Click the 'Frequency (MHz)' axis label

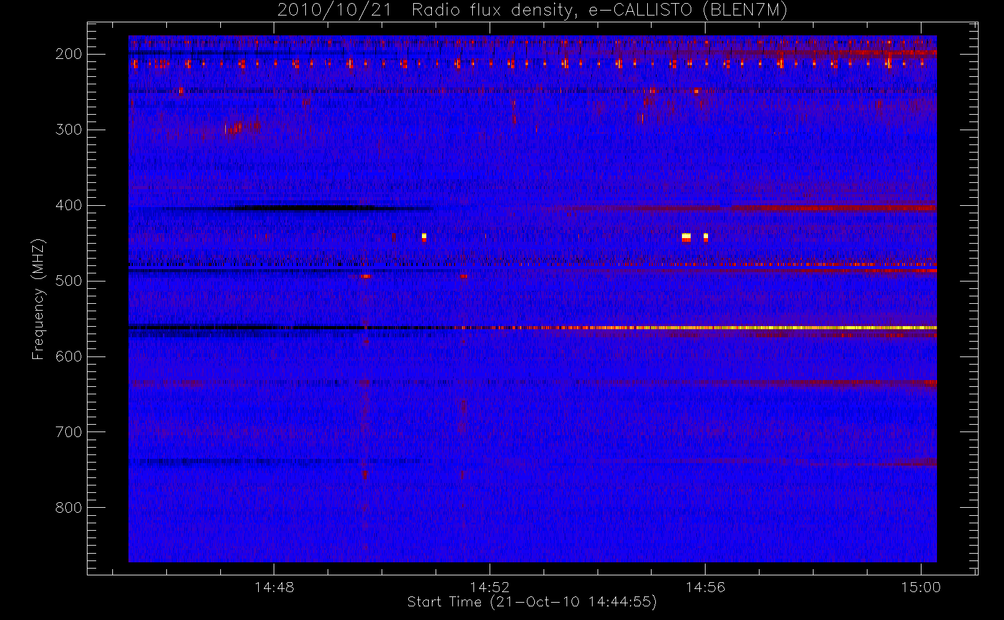pyautogui.click(x=38, y=299)
